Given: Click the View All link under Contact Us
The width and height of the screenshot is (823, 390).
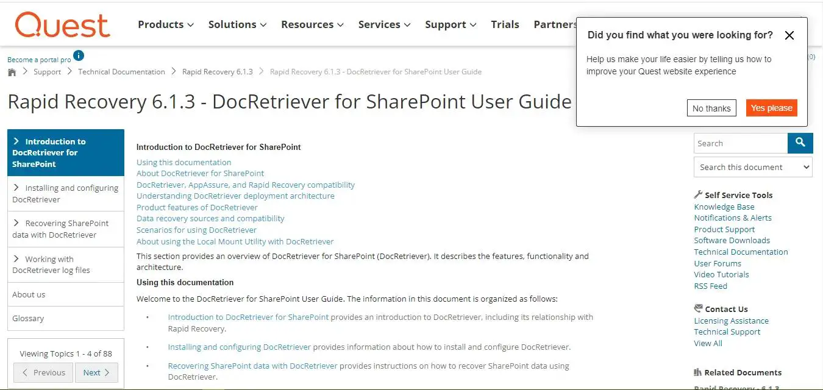Looking at the screenshot, I should pyautogui.click(x=708, y=343).
